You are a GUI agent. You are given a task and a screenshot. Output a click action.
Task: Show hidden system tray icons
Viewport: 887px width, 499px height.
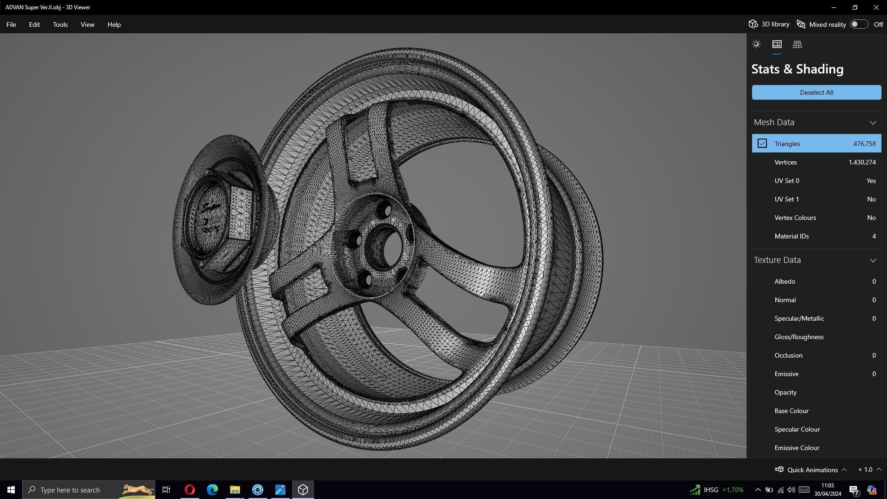coord(758,490)
